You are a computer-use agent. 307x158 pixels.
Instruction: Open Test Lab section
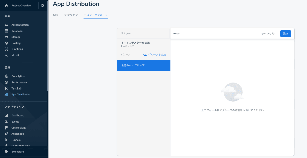[x=16, y=88]
